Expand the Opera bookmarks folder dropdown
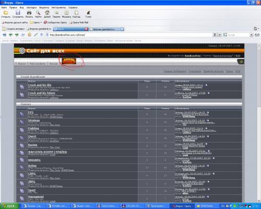The height and width of the screenshot is (209, 261). point(36,22)
